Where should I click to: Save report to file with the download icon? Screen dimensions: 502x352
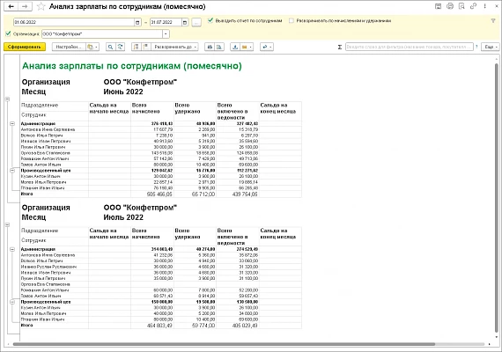click(x=235, y=47)
